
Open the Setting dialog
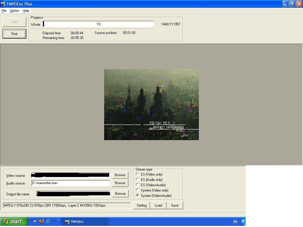click(x=142, y=205)
